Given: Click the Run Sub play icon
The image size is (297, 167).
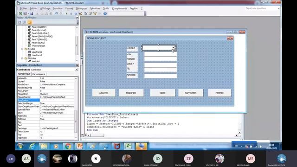Looking at the screenshot, I should coord(66,13).
